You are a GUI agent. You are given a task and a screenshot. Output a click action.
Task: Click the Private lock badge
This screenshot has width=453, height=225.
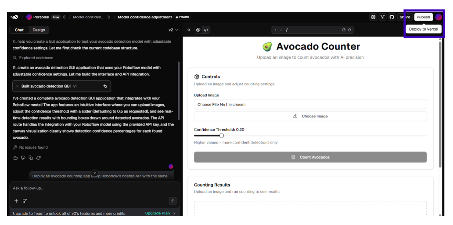tap(182, 17)
